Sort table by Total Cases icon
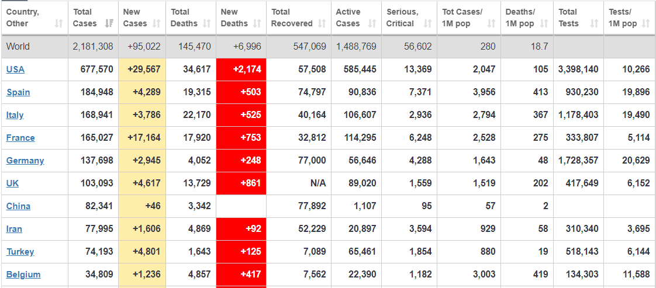 109,24
